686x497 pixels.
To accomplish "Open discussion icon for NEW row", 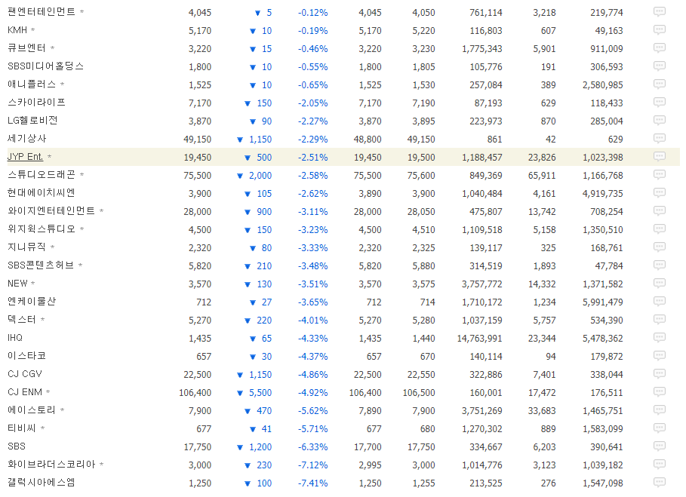I will tap(660, 284).
